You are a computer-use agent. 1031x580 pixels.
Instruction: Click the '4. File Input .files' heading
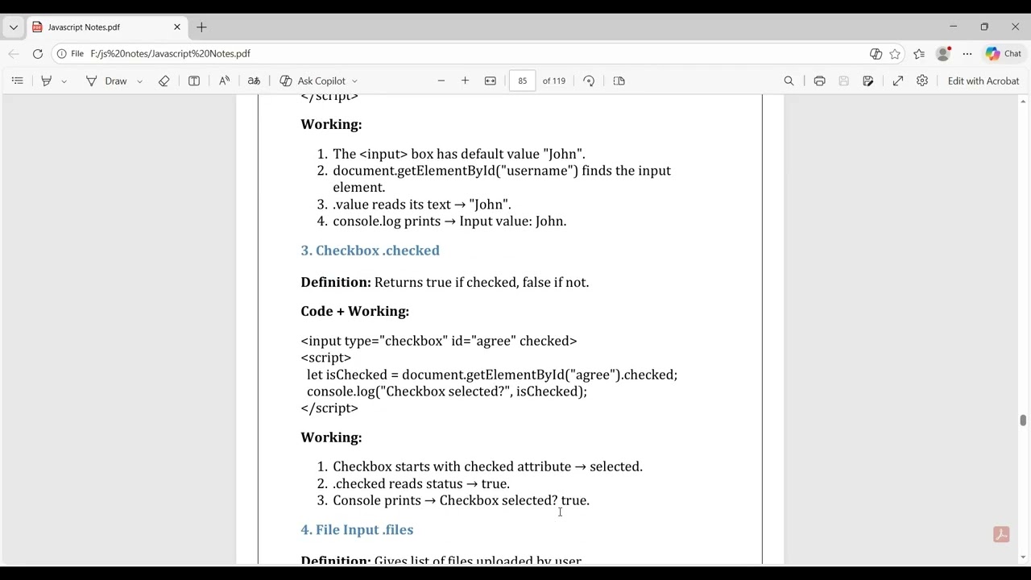[357, 529]
